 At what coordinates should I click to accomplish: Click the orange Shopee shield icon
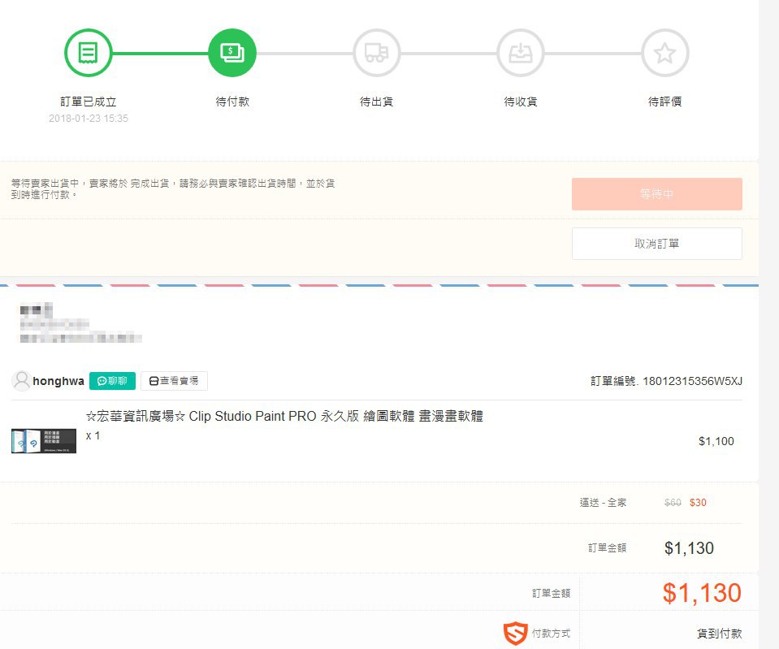coord(515,634)
